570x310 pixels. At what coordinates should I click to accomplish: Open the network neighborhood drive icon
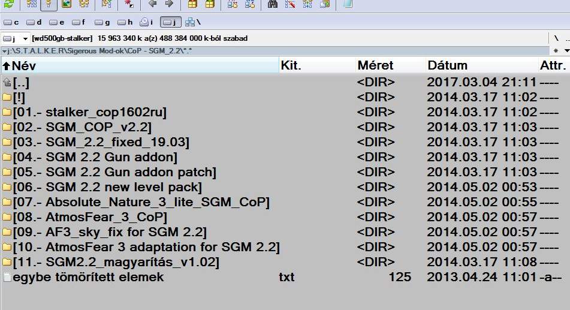193,23
